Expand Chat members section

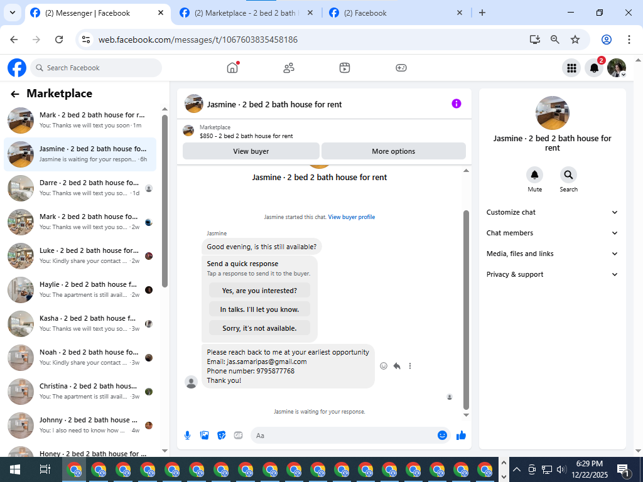[x=552, y=233]
